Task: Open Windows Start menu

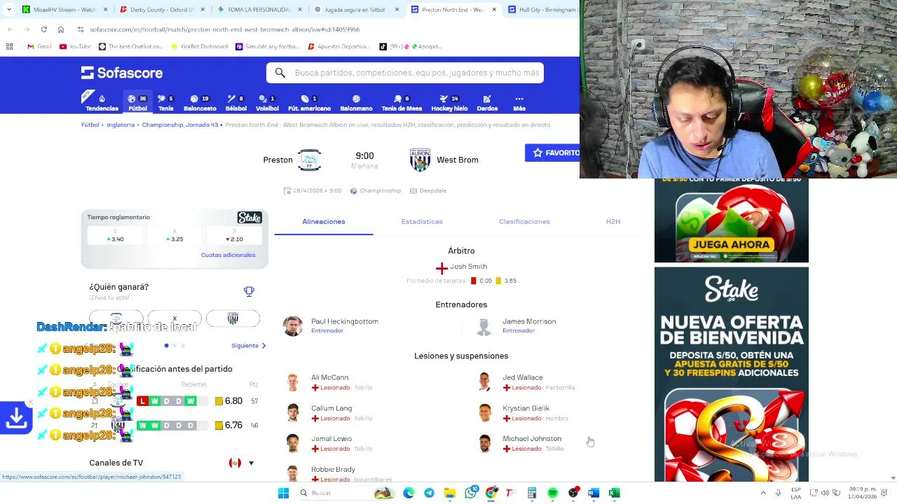Action: (283, 493)
